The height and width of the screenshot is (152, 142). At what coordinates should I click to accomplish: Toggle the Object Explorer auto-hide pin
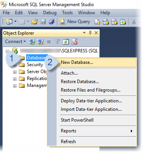[90, 33]
